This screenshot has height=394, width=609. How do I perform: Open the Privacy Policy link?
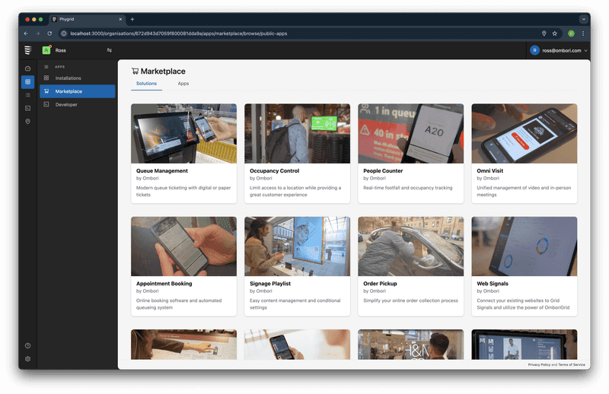539,365
